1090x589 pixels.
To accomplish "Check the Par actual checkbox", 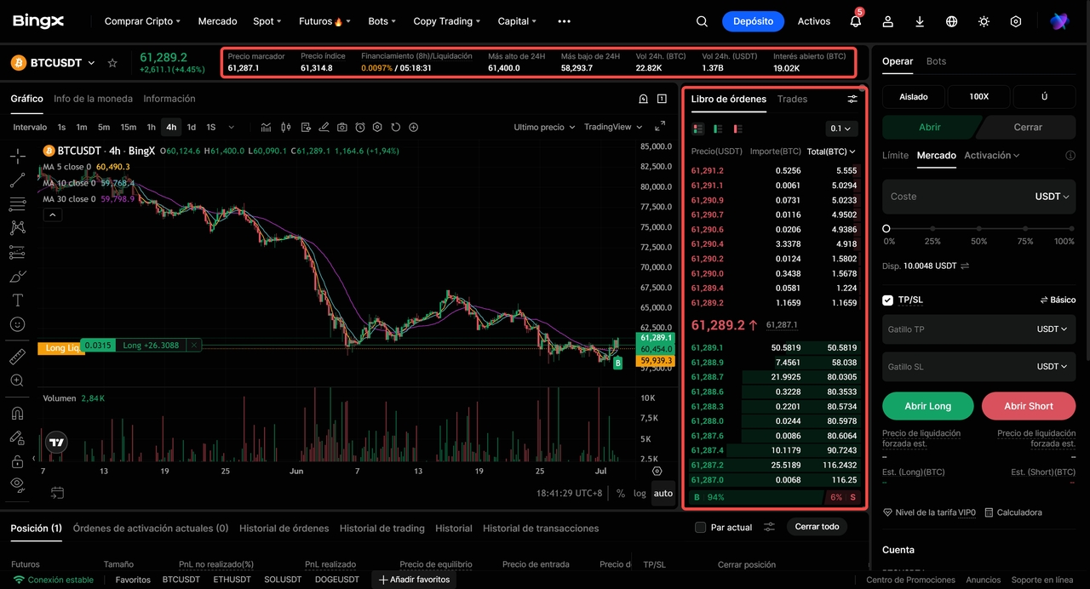I will 700,528.
